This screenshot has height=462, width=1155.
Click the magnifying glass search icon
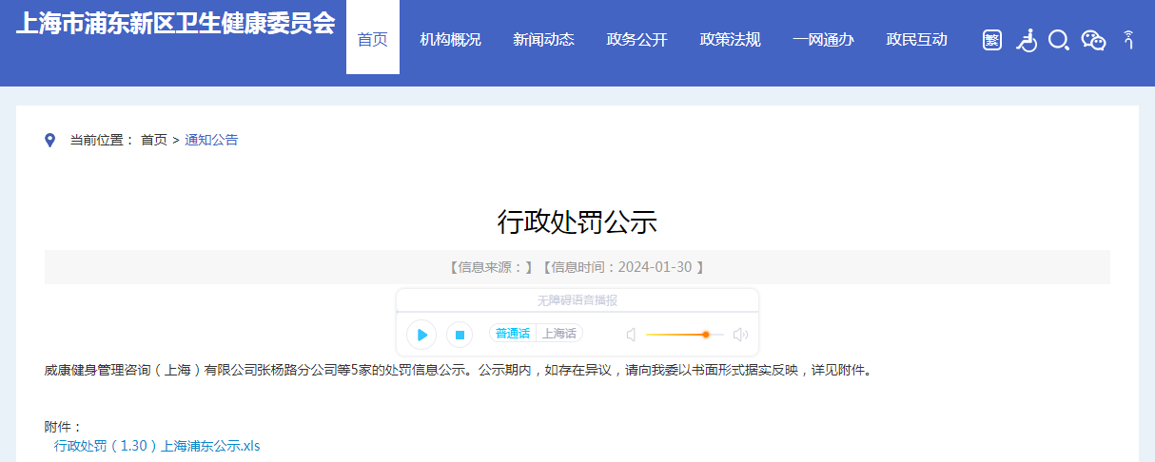pos(1058,40)
